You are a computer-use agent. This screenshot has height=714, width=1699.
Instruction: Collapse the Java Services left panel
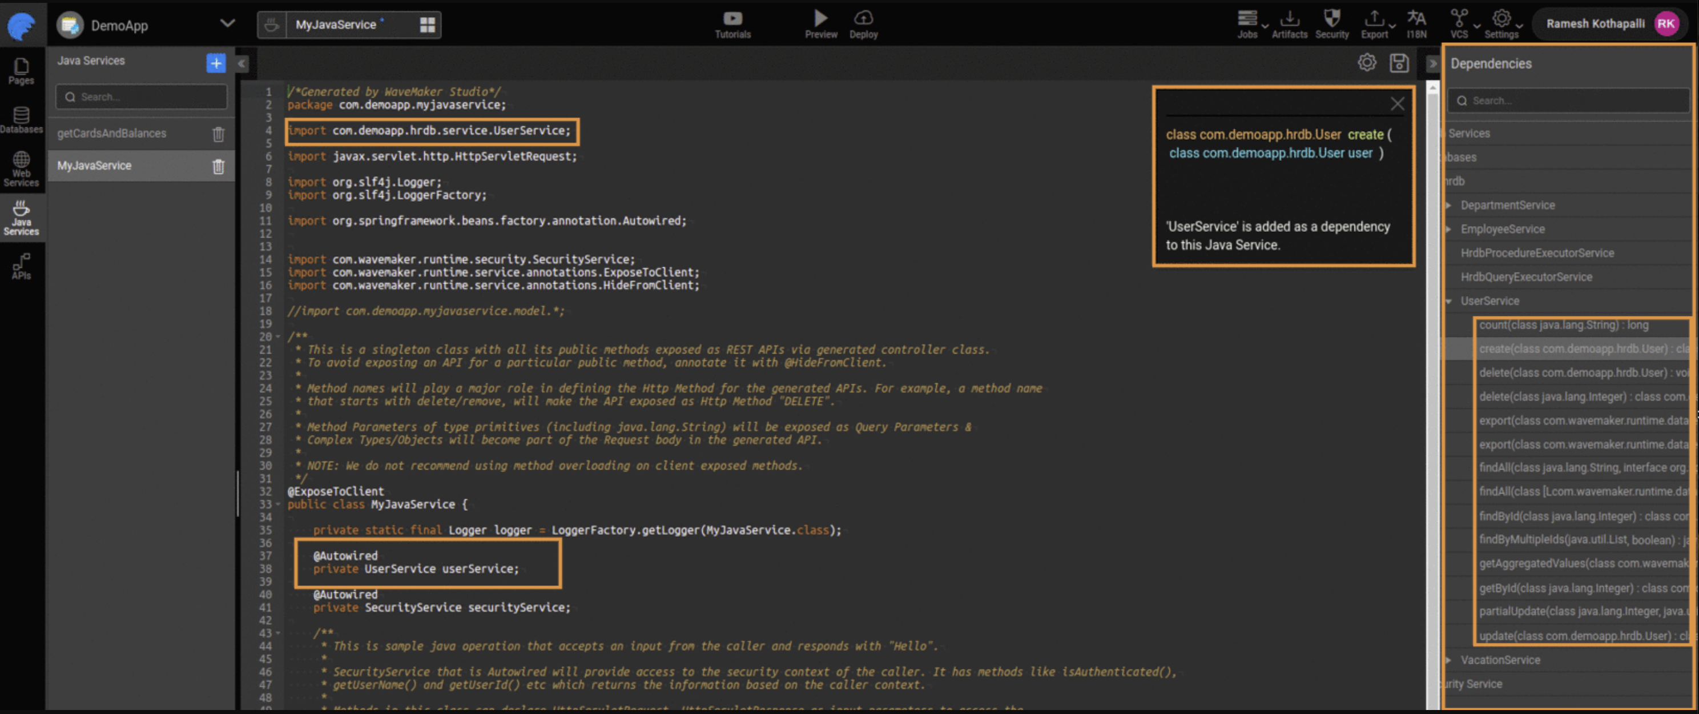pos(242,63)
